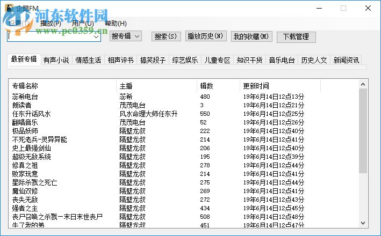
Task: Sort by 专辑名称 column header
Action: point(63,86)
